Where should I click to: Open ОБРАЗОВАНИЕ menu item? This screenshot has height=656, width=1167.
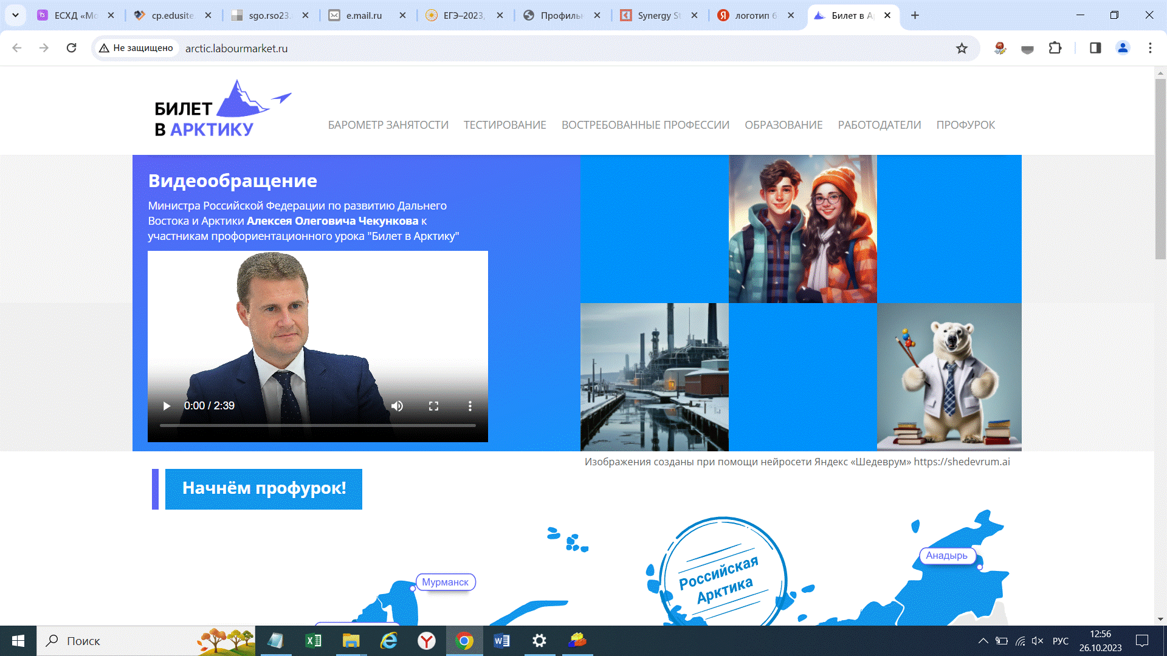[x=783, y=125]
